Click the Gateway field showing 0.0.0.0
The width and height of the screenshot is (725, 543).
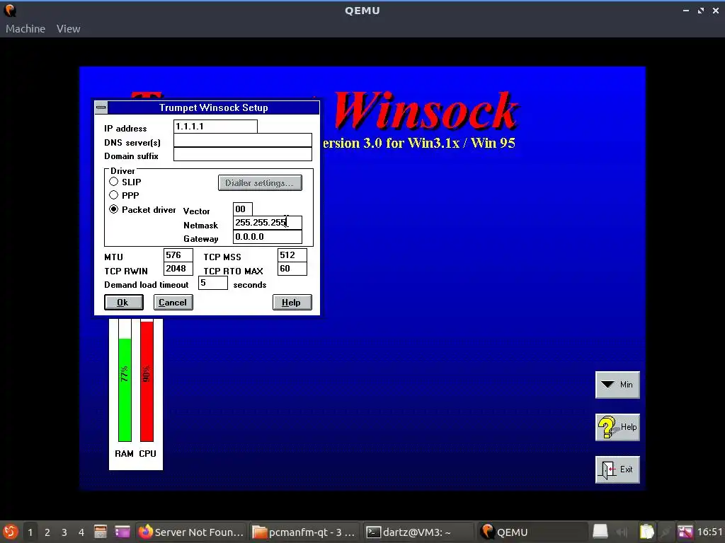click(x=268, y=237)
